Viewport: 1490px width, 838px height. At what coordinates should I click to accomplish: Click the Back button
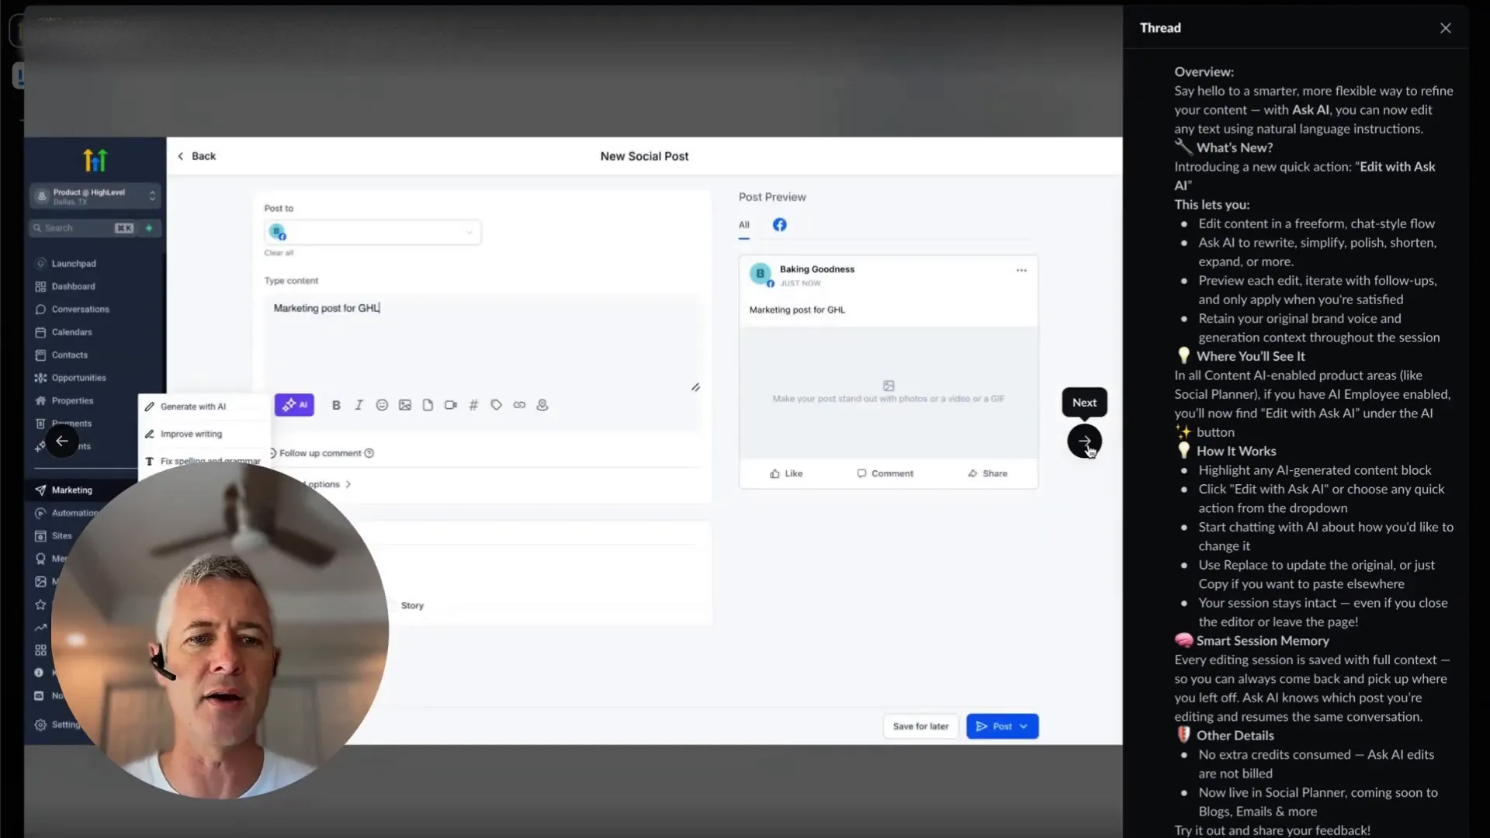tap(197, 156)
